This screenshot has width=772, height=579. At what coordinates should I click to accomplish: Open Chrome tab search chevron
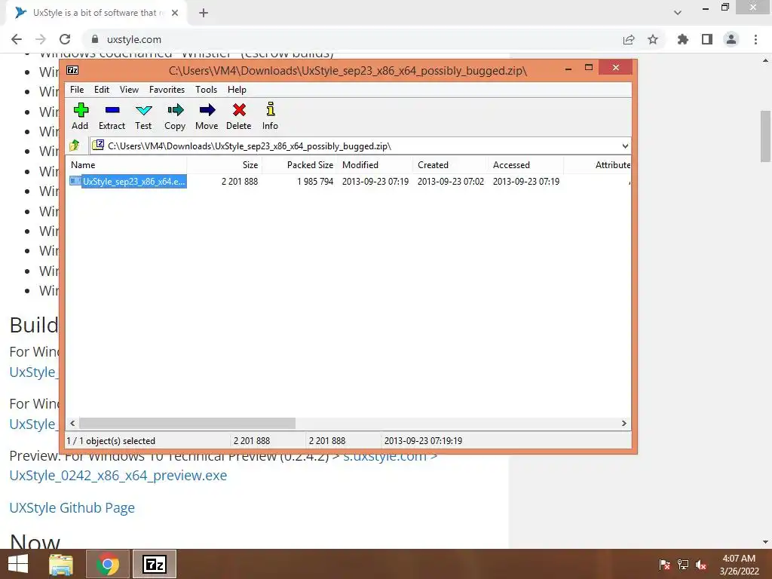click(x=678, y=13)
